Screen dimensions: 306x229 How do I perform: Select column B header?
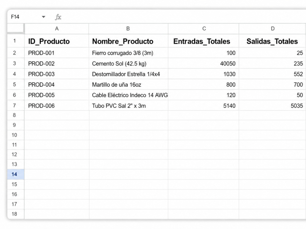click(128, 29)
